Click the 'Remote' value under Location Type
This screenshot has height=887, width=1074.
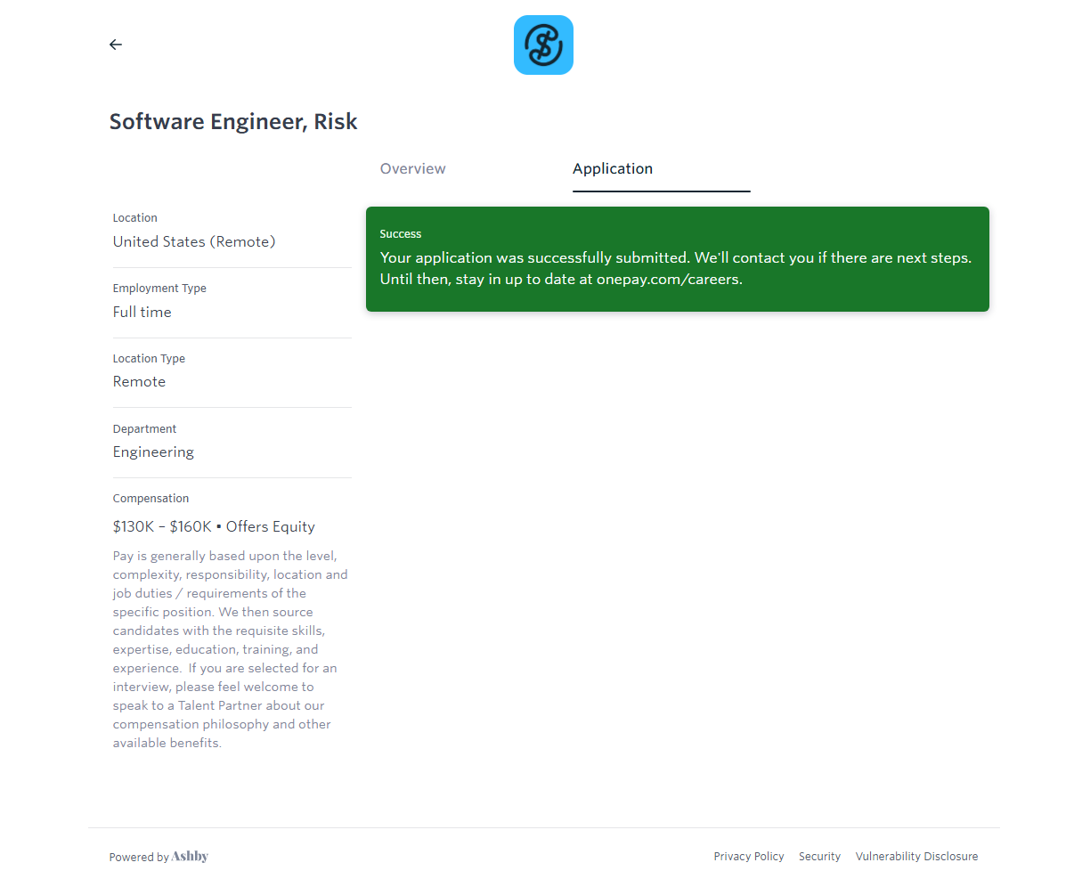click(139, 382)
